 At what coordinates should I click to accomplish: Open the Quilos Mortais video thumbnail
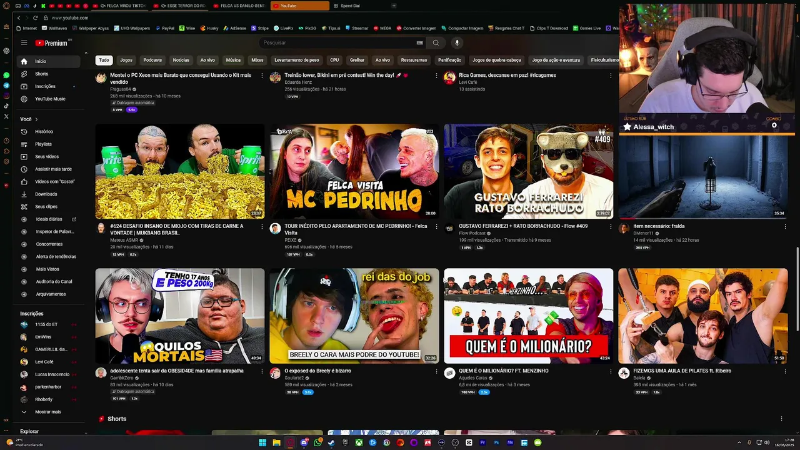tap(180, 316)
